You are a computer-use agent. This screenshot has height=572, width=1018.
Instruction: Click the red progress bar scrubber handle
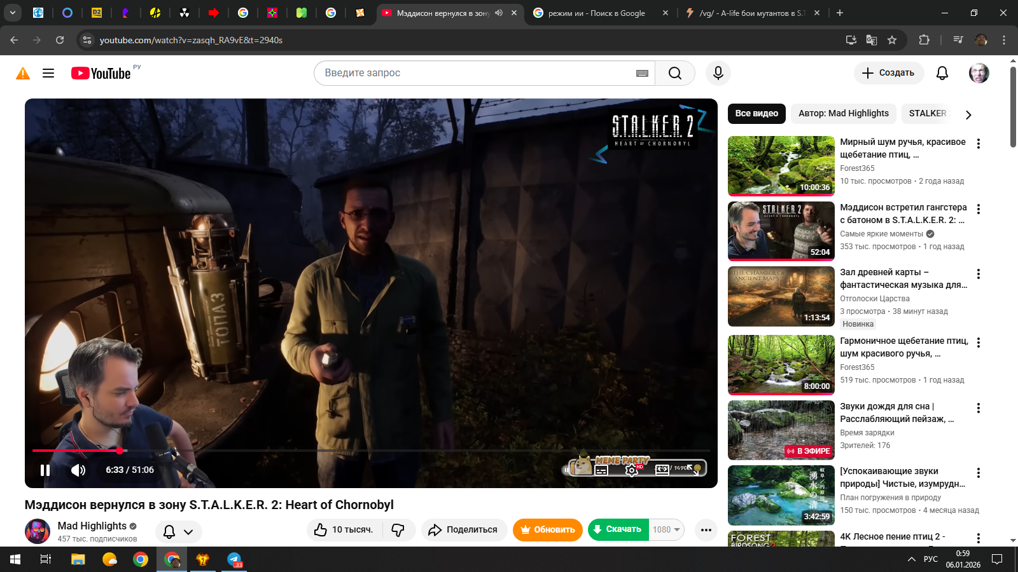(x=120, y=451)
